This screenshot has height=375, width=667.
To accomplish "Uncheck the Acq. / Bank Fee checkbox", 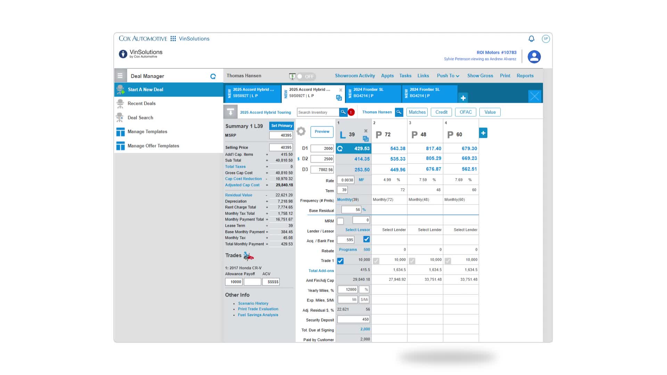I will tap(366, 239).
